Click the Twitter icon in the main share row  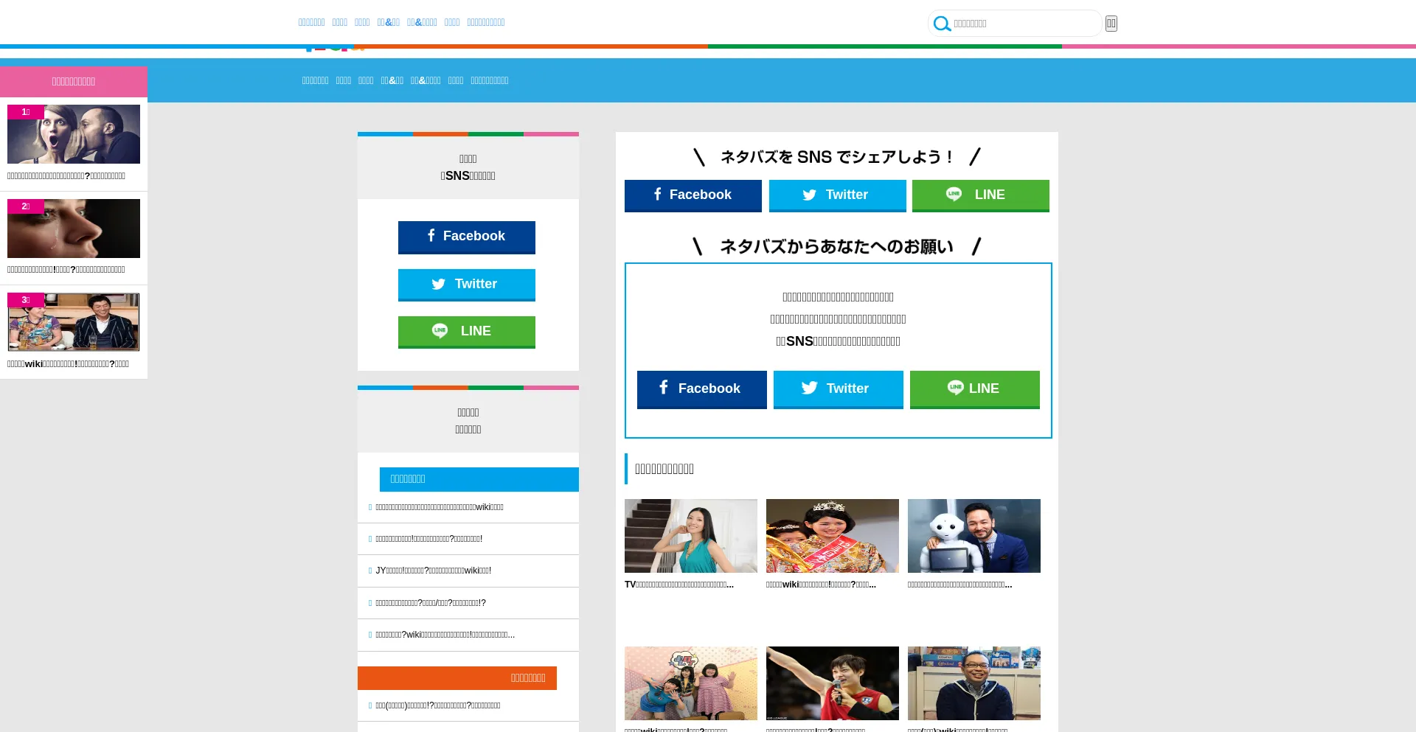[x=810, y=194]
